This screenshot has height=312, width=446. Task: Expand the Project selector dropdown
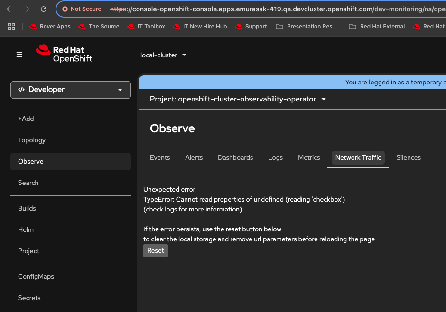[238, 99]
